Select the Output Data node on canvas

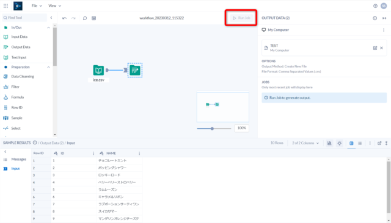(135, 70)
